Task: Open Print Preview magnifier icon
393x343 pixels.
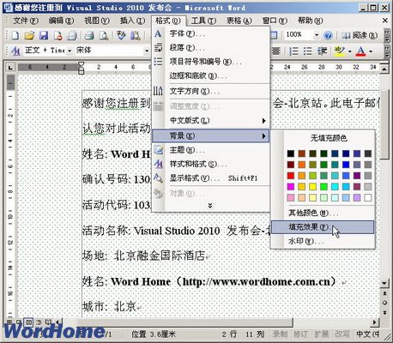Action: (x=104, y=35)
